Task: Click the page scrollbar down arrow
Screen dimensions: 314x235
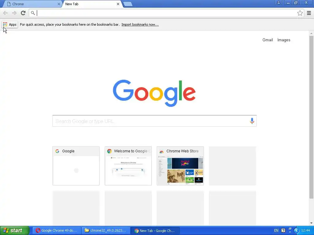Action: (x=311, y=223)
